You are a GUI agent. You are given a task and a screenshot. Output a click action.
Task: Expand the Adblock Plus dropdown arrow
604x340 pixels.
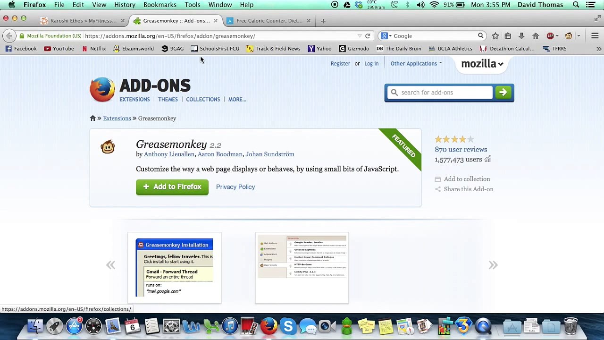click(x=557, y=36)
